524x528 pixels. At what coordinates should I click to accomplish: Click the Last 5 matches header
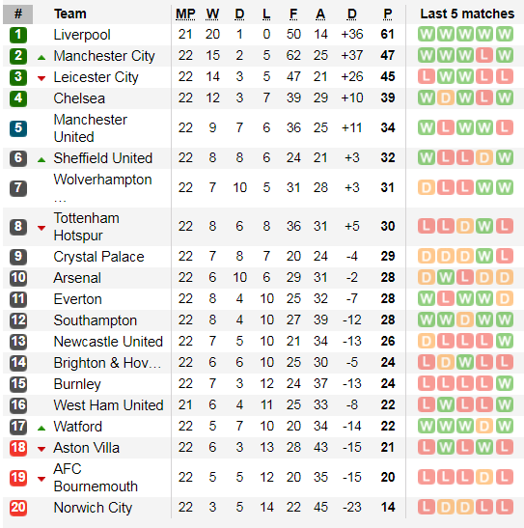467,14
